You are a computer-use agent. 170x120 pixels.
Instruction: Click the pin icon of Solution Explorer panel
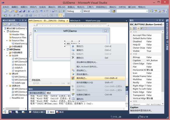pyautogui.click(x=23, y=20)
